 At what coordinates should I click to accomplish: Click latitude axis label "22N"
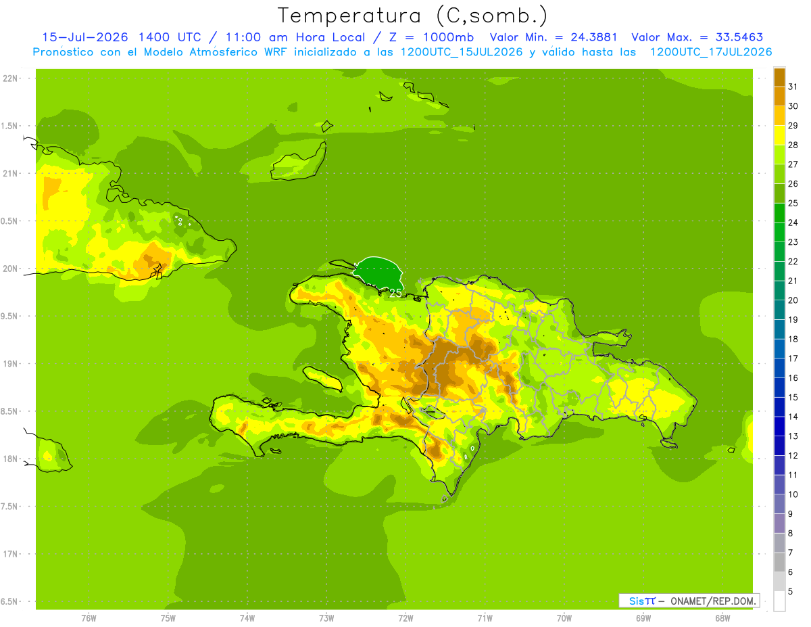(x=10, y=78)
